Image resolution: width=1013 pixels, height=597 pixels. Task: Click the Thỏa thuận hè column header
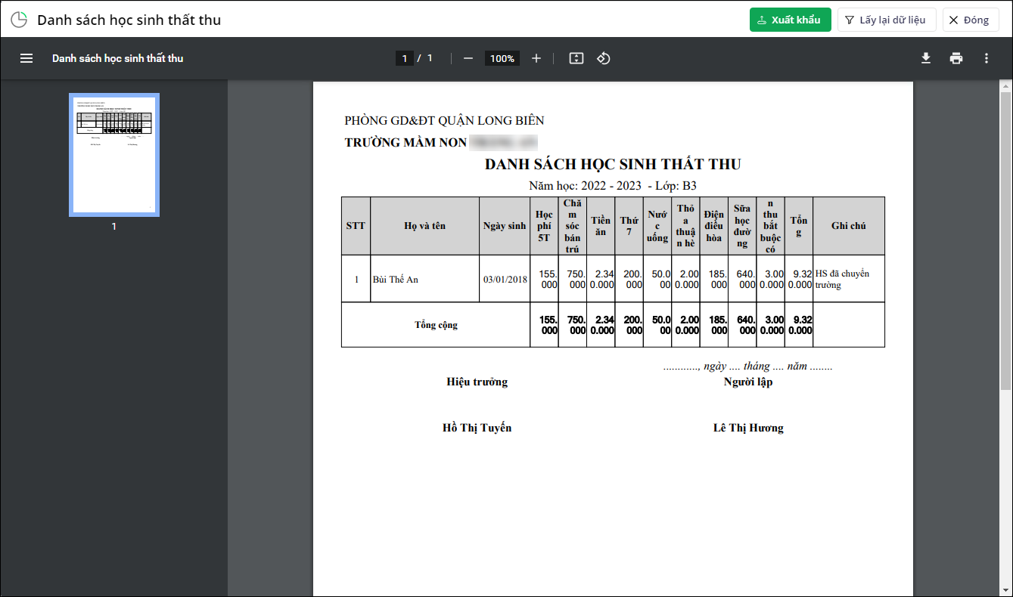click(685, 226)
